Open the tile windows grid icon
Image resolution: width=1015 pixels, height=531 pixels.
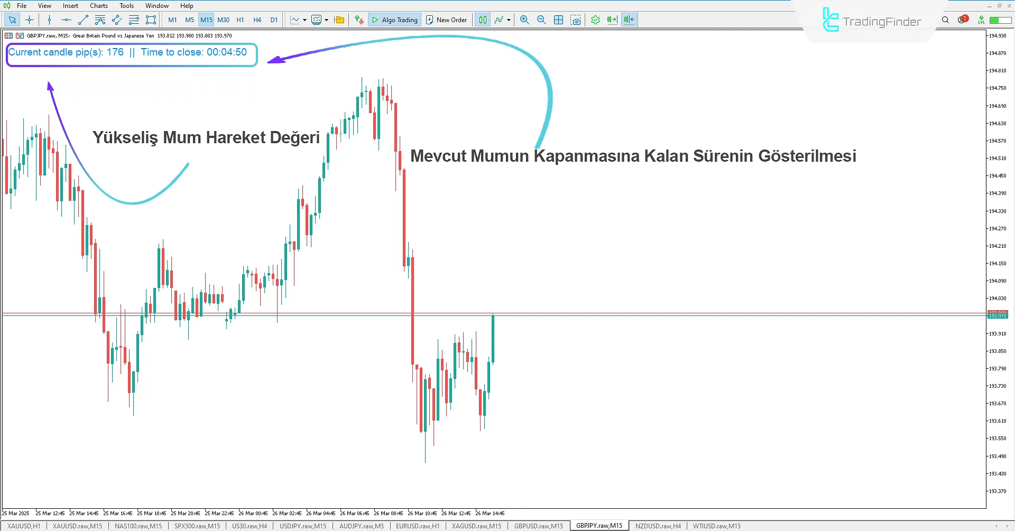558,20
